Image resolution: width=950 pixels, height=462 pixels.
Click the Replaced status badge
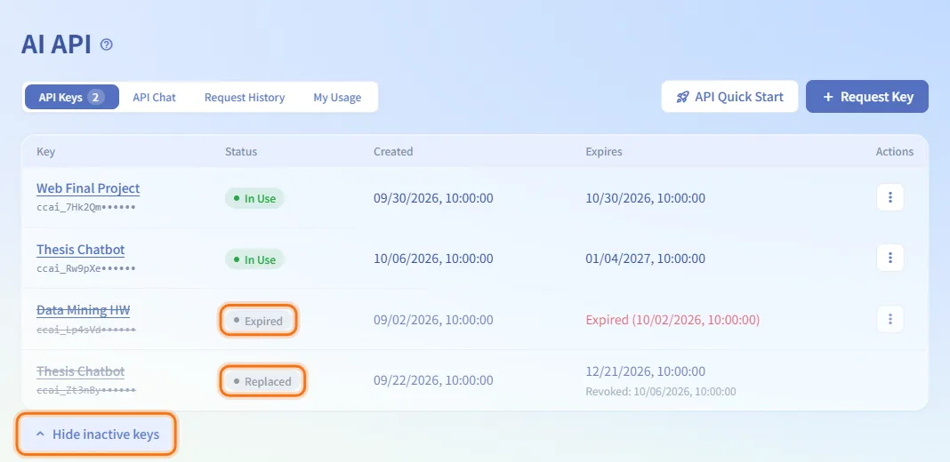point(263,381)
